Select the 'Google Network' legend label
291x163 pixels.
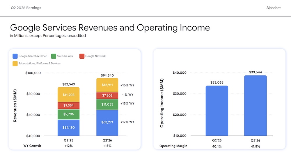[x=95, y=56]
